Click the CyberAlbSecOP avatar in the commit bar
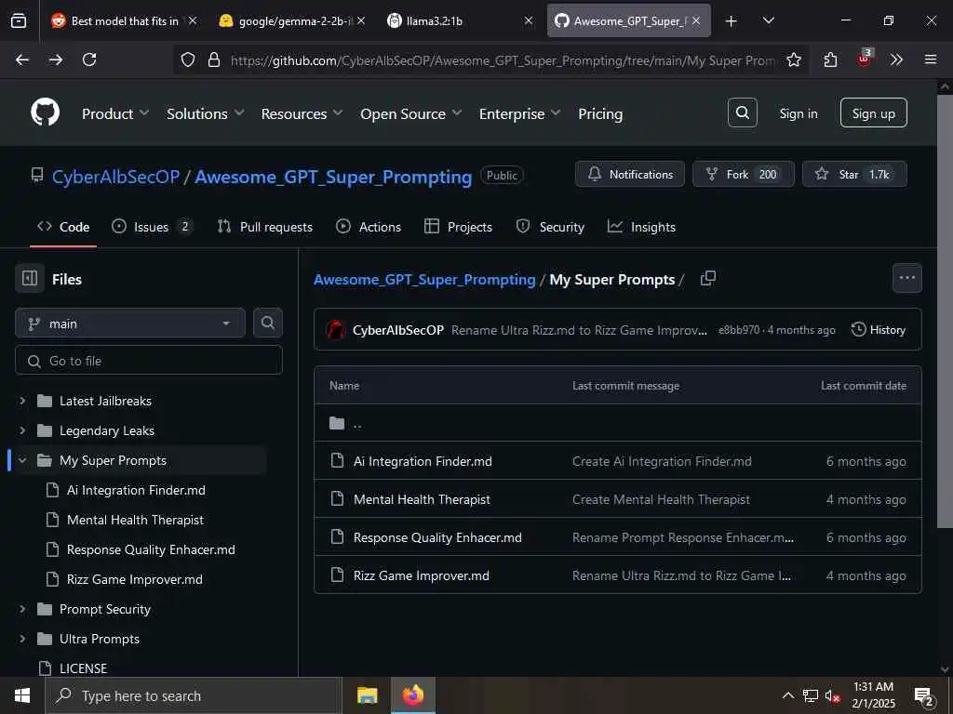The image size is (953, 714). tap(335, 330)
